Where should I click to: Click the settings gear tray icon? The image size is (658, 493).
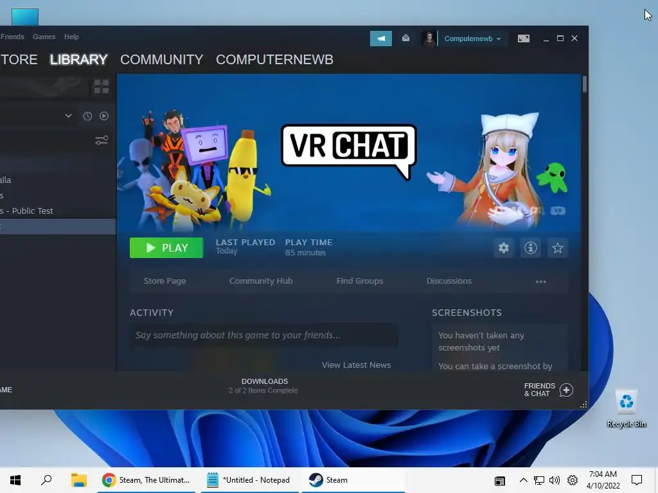573,480
